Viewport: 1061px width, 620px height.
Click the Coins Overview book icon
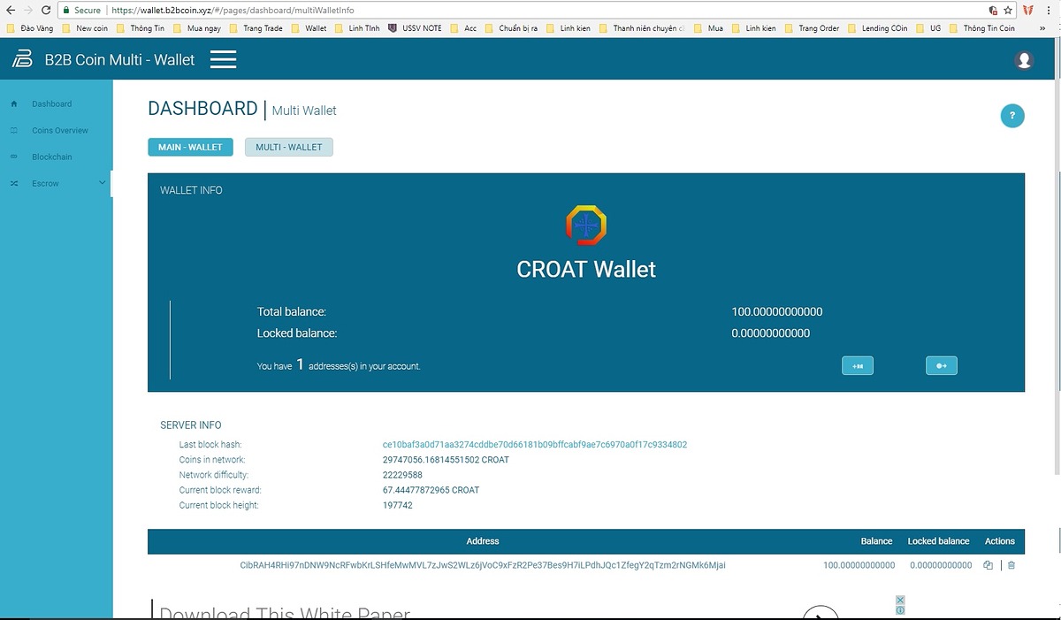click(13, 130)
